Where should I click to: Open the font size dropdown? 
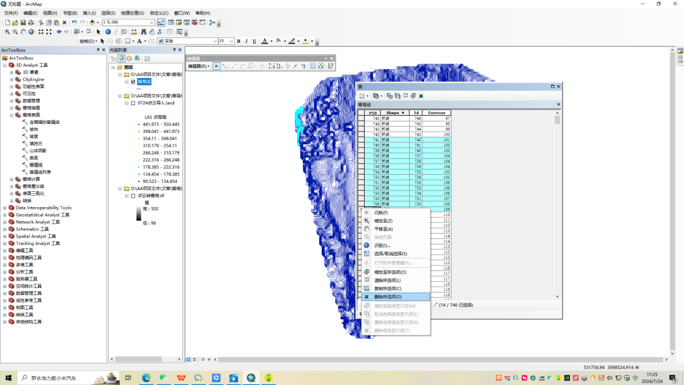[x=231, y=41]
